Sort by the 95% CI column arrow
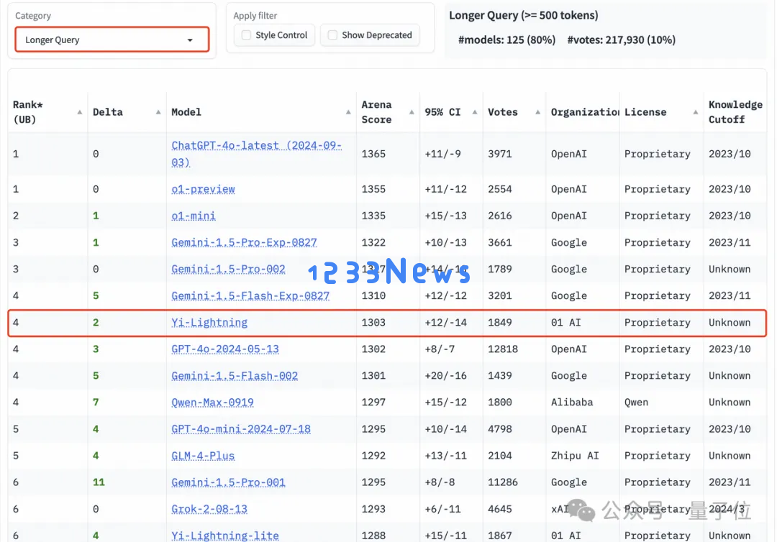Screen dimensions: 777x542 click(x=474, y=112)
